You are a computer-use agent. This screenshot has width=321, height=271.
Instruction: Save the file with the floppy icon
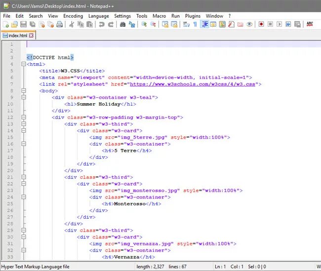point(23,24)
